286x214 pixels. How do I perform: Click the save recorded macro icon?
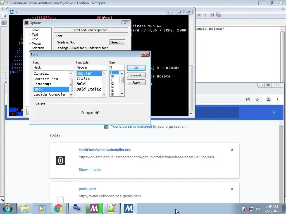pos(218,14)
